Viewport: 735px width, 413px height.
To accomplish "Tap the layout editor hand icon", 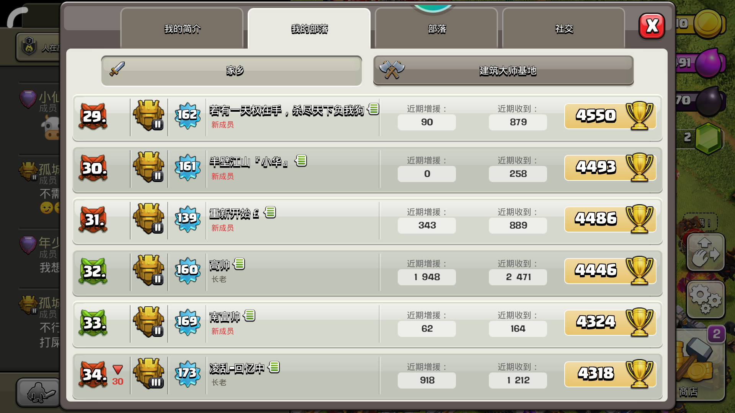I will coord(706,252).
